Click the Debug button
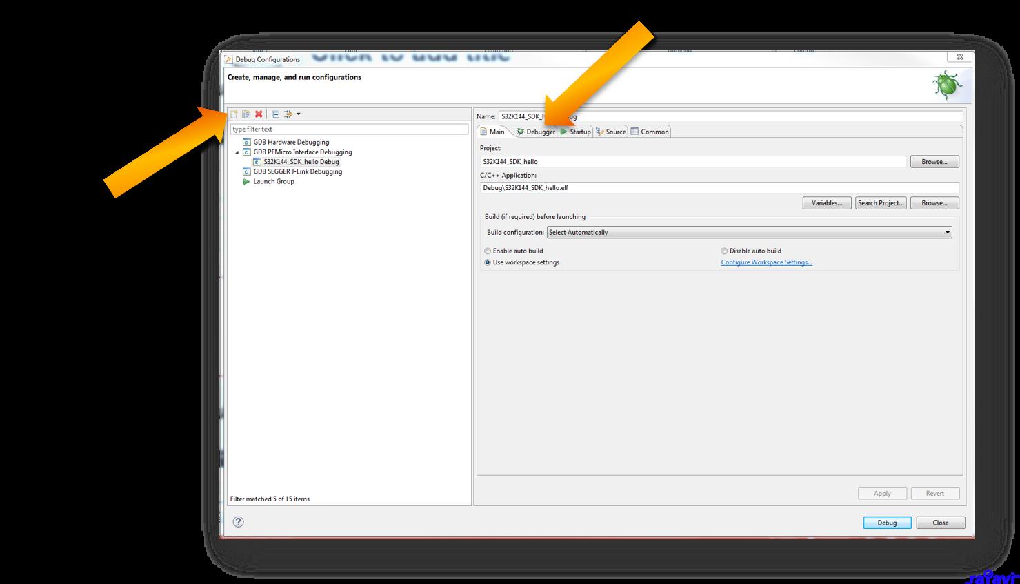The image size is (1020, 584). [x=887, y=523]
